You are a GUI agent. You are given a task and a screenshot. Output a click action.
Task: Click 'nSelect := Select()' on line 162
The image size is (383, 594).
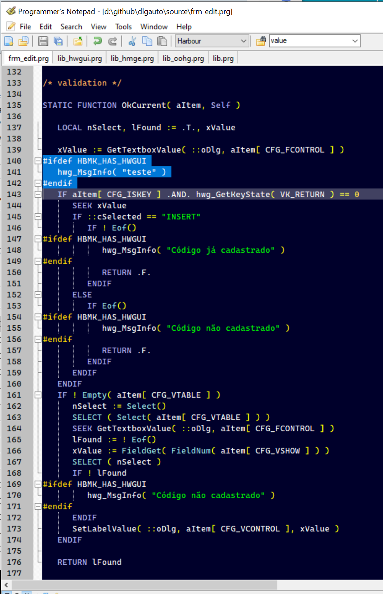(119, 406)
